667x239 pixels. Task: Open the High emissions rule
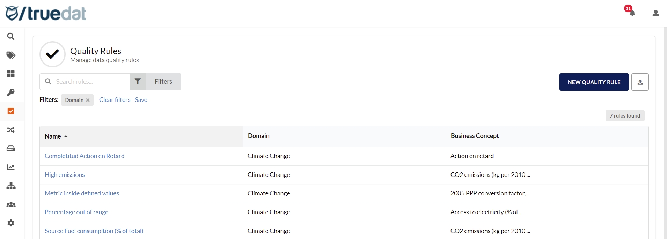(65, 175)
